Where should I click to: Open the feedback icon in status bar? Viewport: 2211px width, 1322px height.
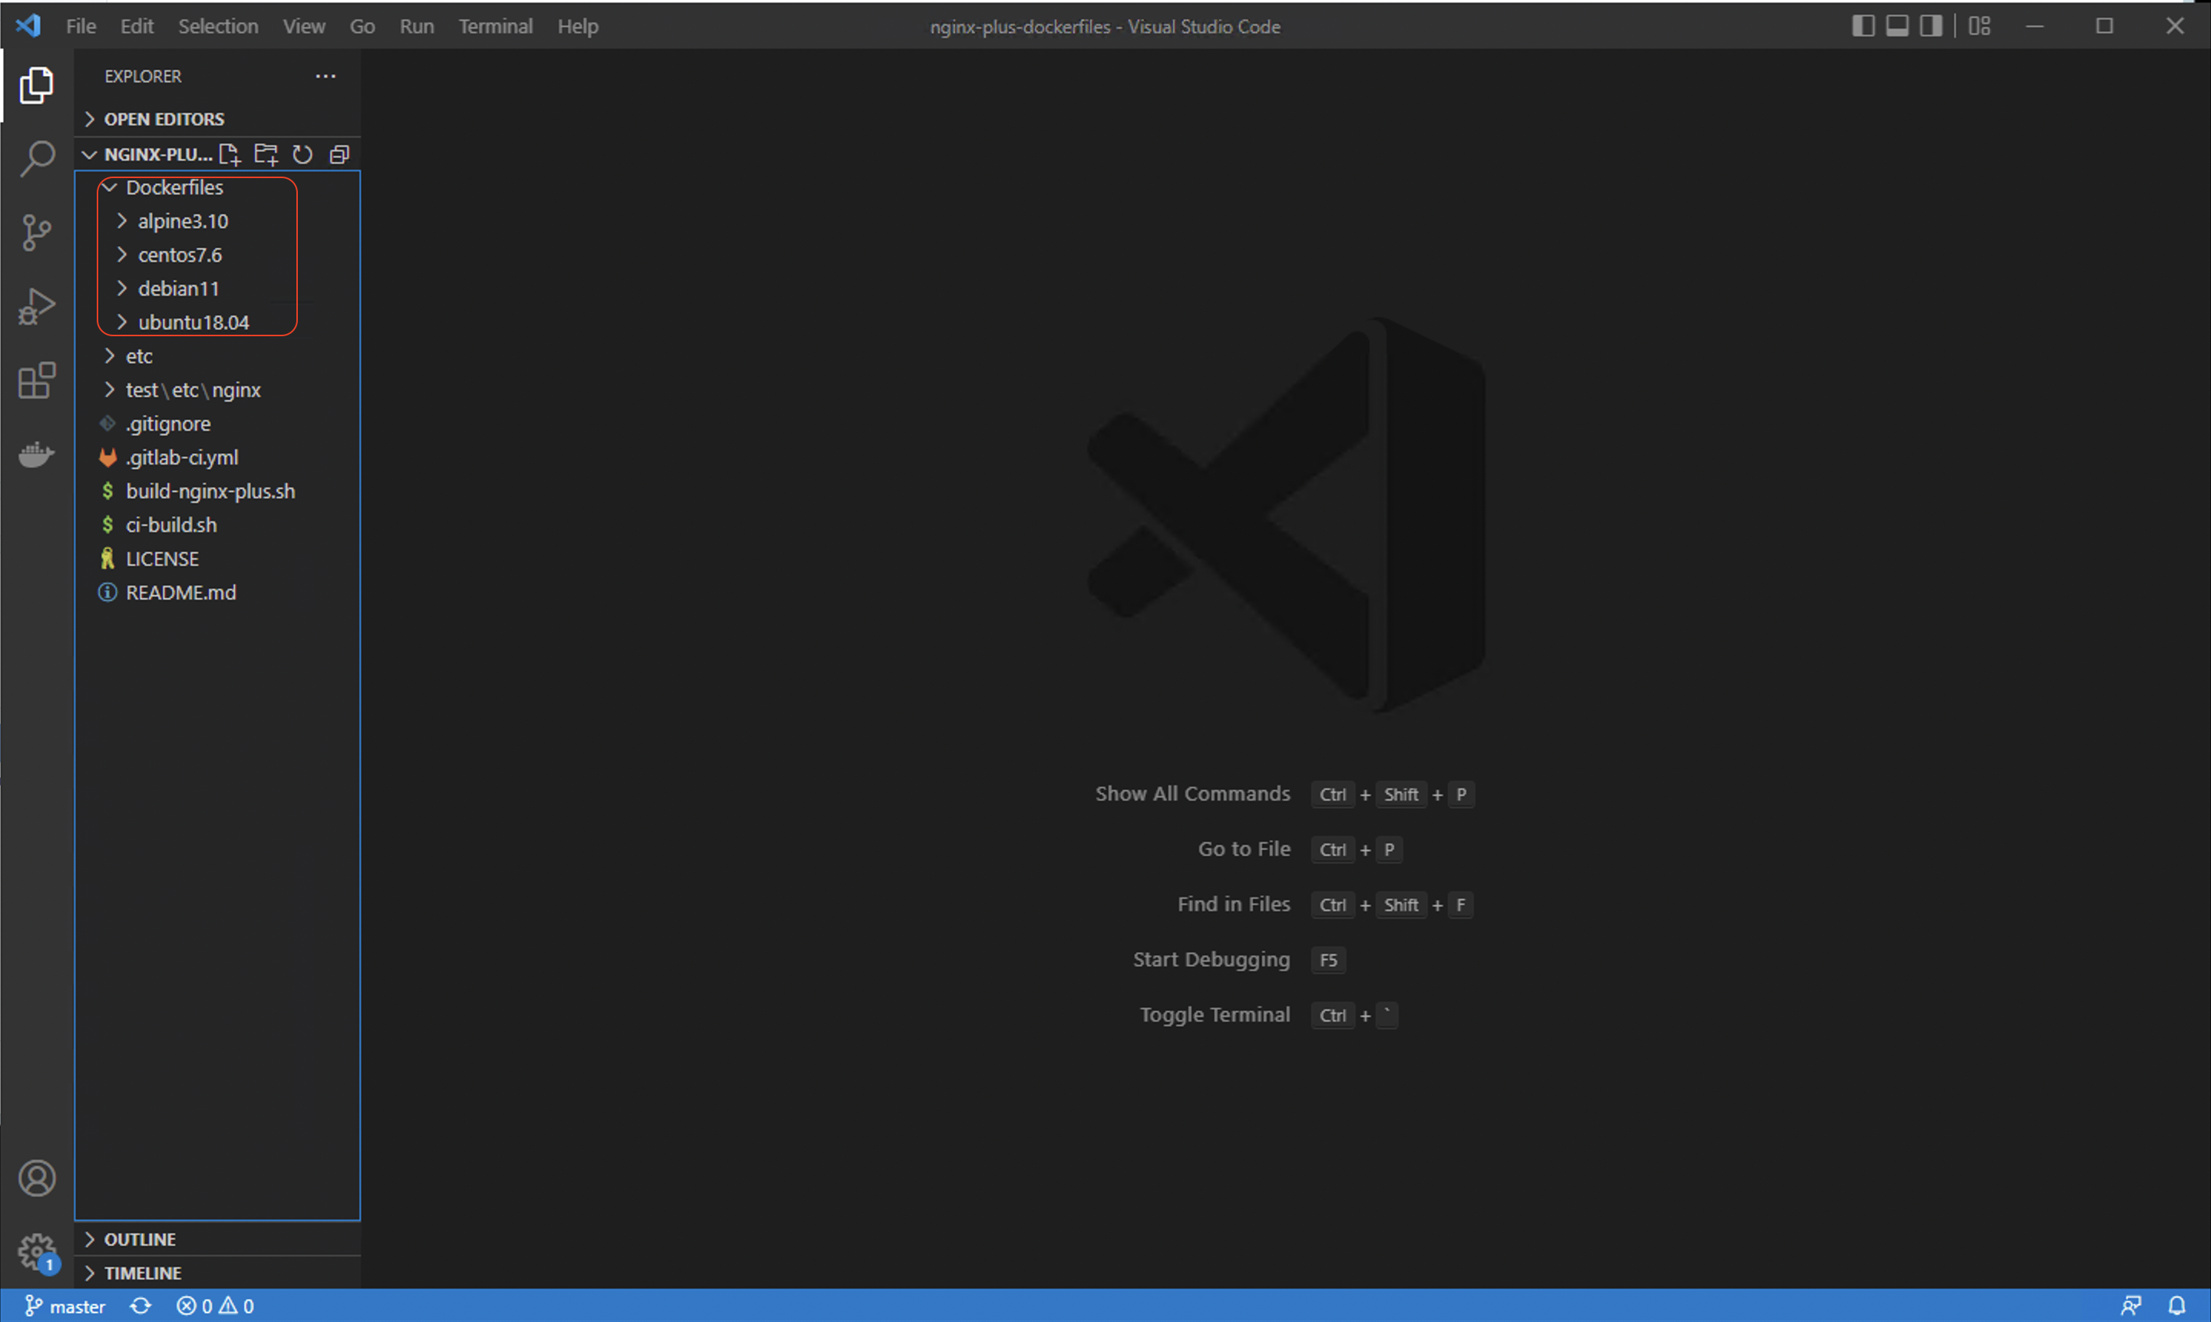2131,1306
